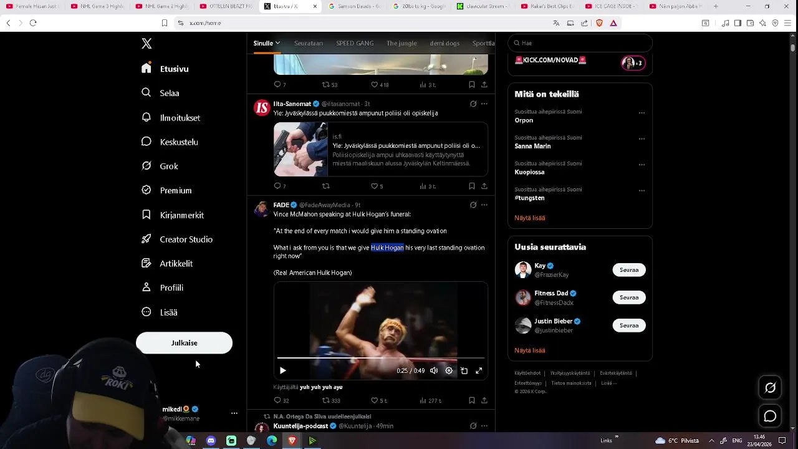The height and width of the screenshot is (449, 798).
Task: Enter fullscreen on video
Action: (479, 370)
